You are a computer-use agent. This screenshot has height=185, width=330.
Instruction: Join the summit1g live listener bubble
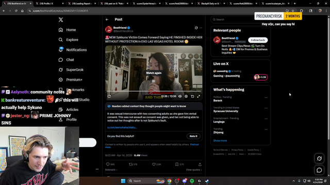click(261, 77)
